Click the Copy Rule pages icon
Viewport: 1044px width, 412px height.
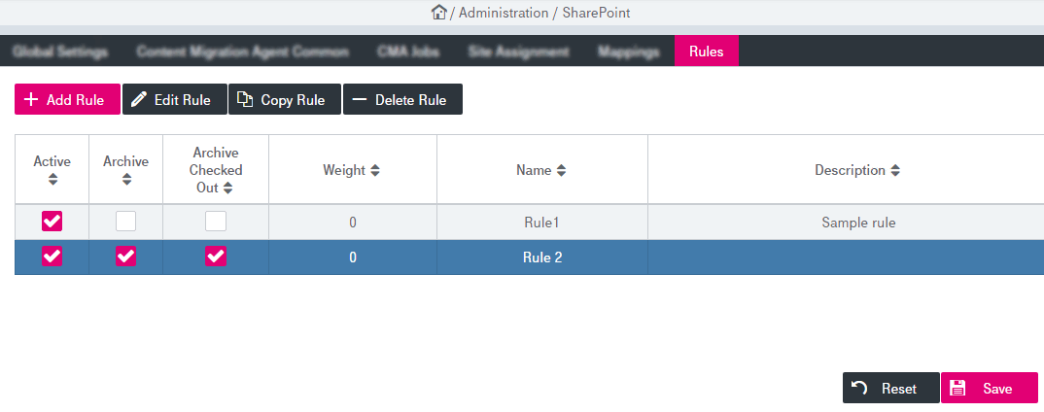[x=245, y=100]
